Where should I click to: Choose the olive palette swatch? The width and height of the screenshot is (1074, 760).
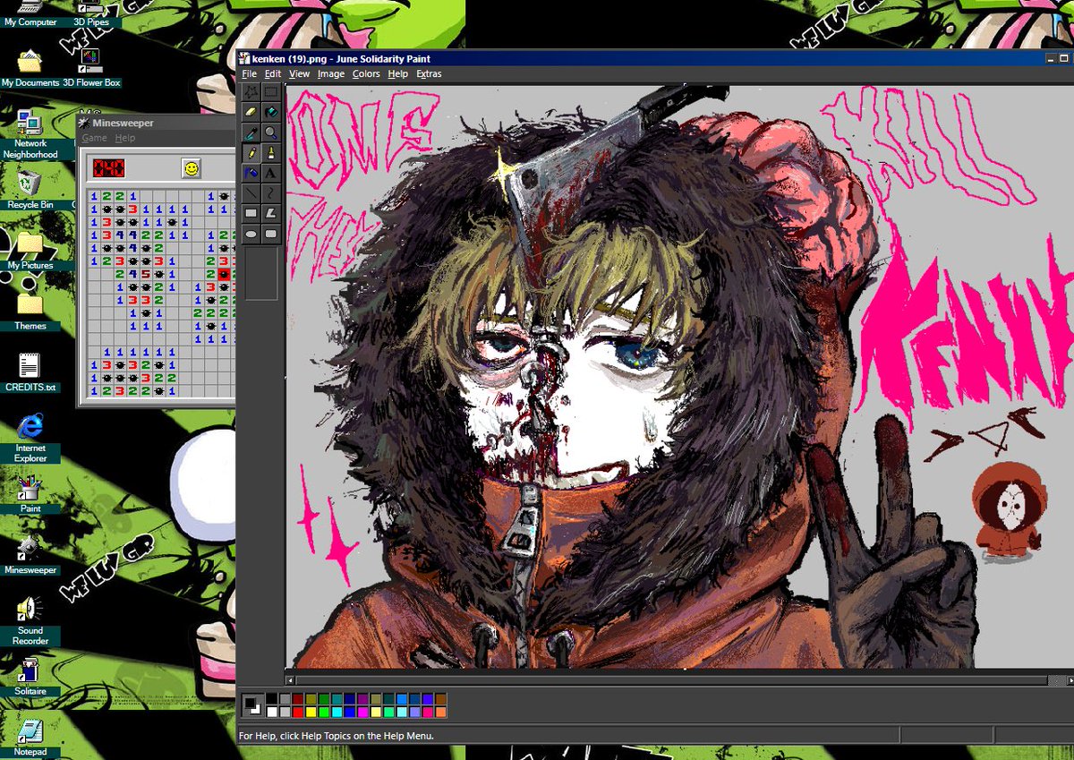pos(311,698)
